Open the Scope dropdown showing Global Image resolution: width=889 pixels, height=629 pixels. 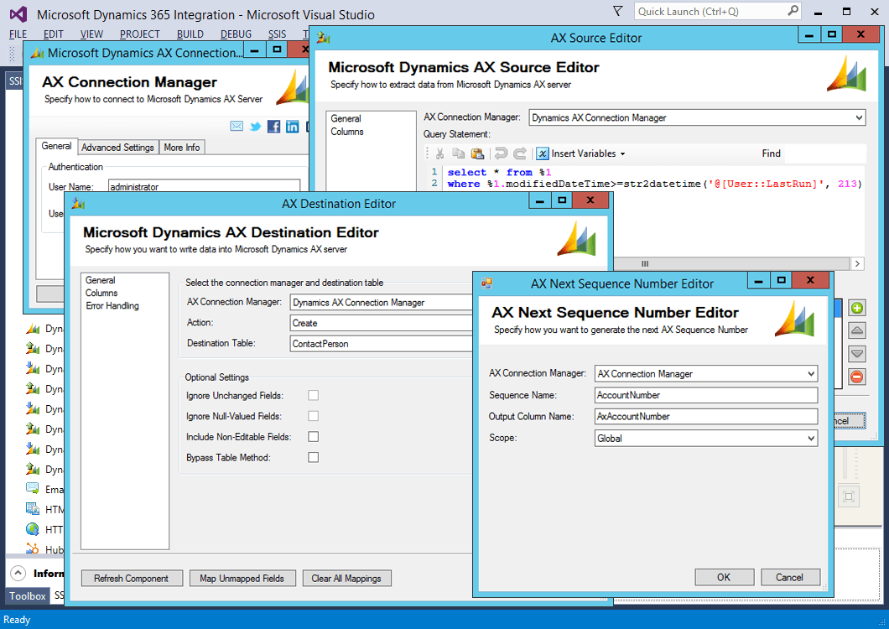[811, 438]
